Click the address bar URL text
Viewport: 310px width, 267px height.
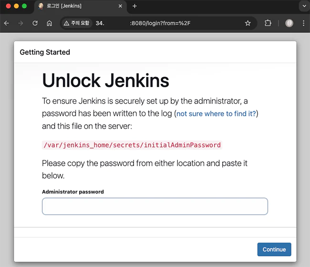(x=143, y=23)
